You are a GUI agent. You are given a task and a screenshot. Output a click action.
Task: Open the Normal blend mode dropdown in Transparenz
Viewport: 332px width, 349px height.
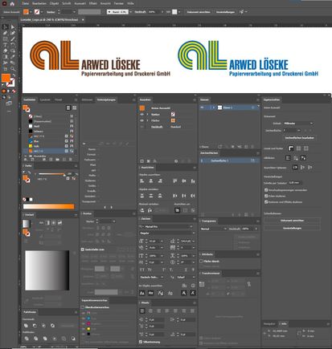point(214,229)
